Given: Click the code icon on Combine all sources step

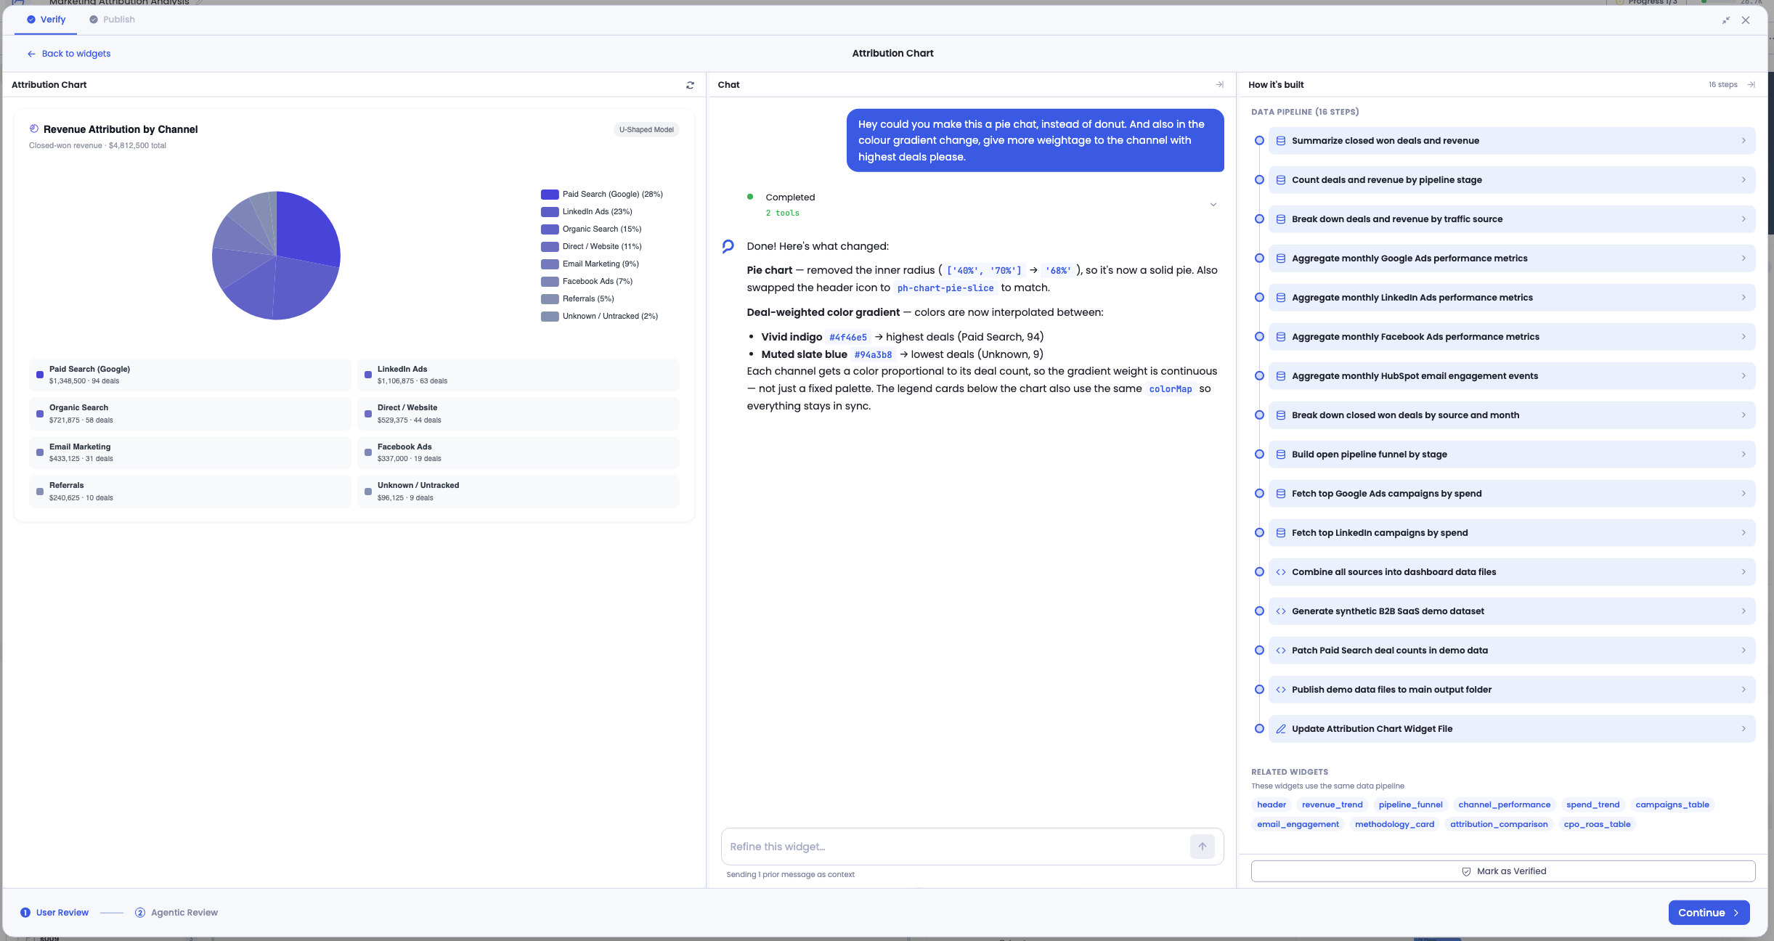Looking at the screenshot, I should [1281, 572].
